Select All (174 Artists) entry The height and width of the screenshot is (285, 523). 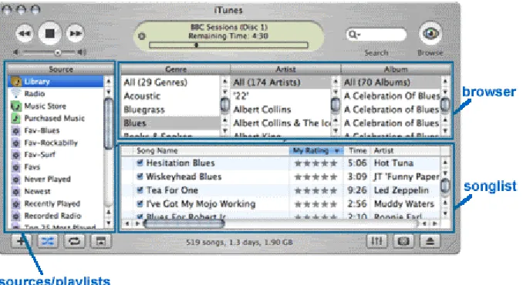click(x=281, y=82)
